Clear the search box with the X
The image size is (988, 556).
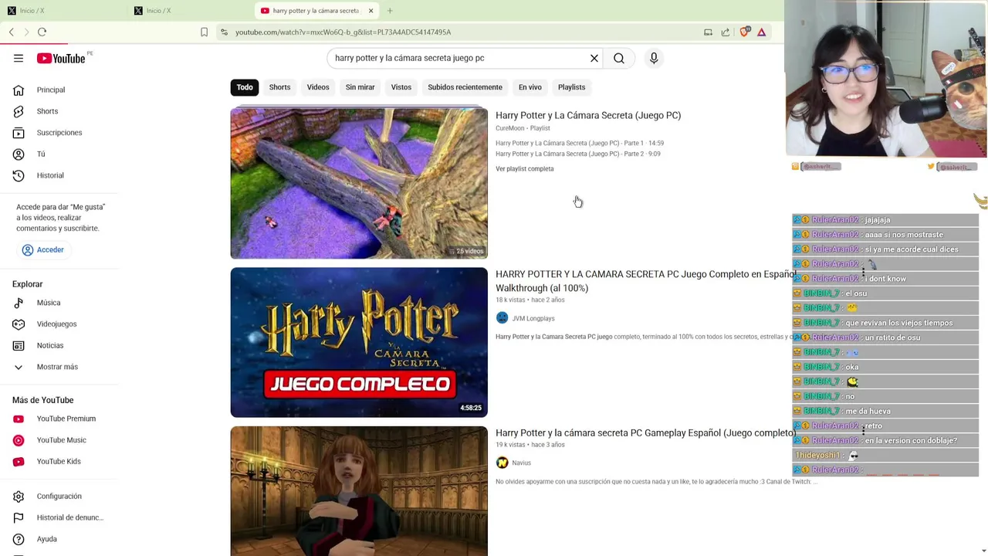coord(594,58)
